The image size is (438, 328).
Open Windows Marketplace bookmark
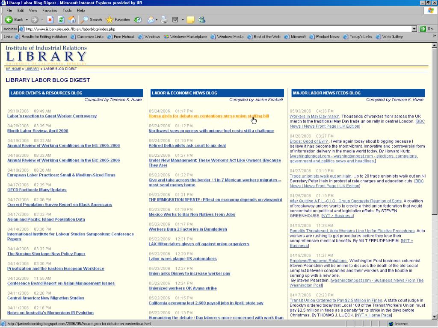pos(185,37)
